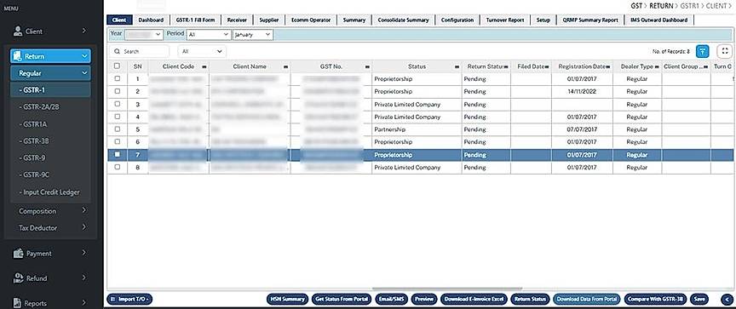Open the Period All dropdown
Viewport: 736px width, 309px height.
pyautogui.click(x=209, y=35)
